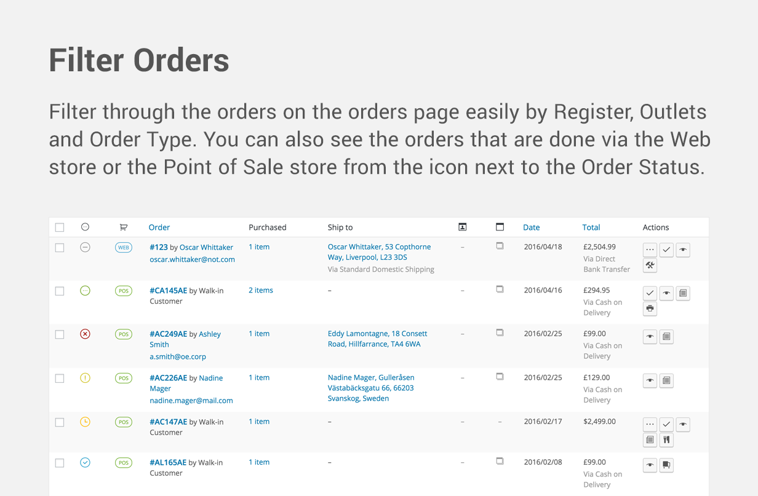Mark order #123 complete with checkmark button
This screenshot has width=758, height=496.
point(666,250)
